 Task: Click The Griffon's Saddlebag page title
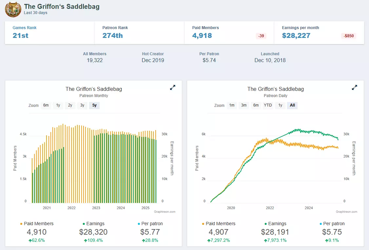click(62, 7)
